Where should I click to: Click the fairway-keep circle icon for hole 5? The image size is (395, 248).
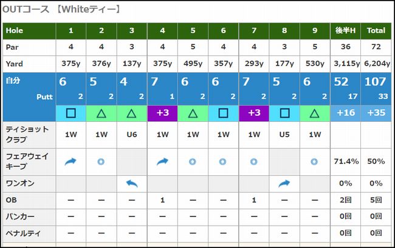tap(193, 161)
